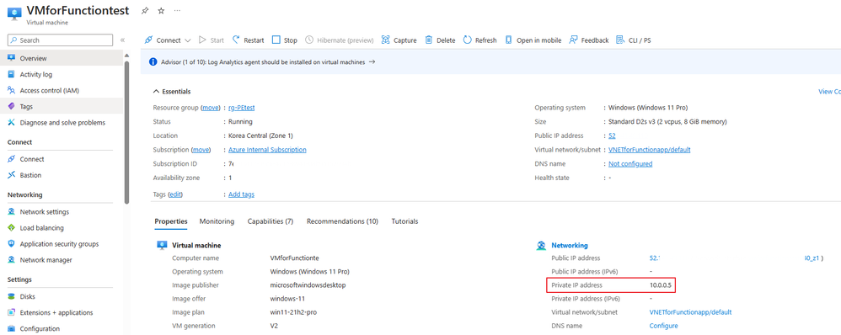Open the Networking section heading link
Image resolution: width=841 pixels, height=335 pixels.
click(570, 245)
